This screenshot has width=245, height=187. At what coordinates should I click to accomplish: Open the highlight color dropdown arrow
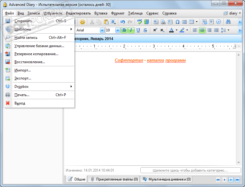pyautogui.click(x=187, y=30)
